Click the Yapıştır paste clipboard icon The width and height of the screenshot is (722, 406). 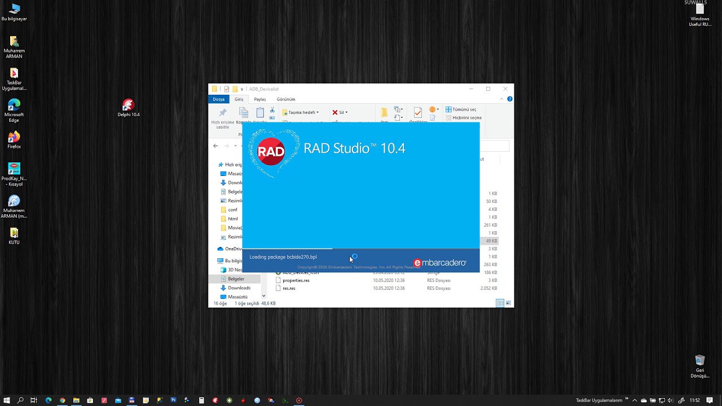click(x=260, y=113)
